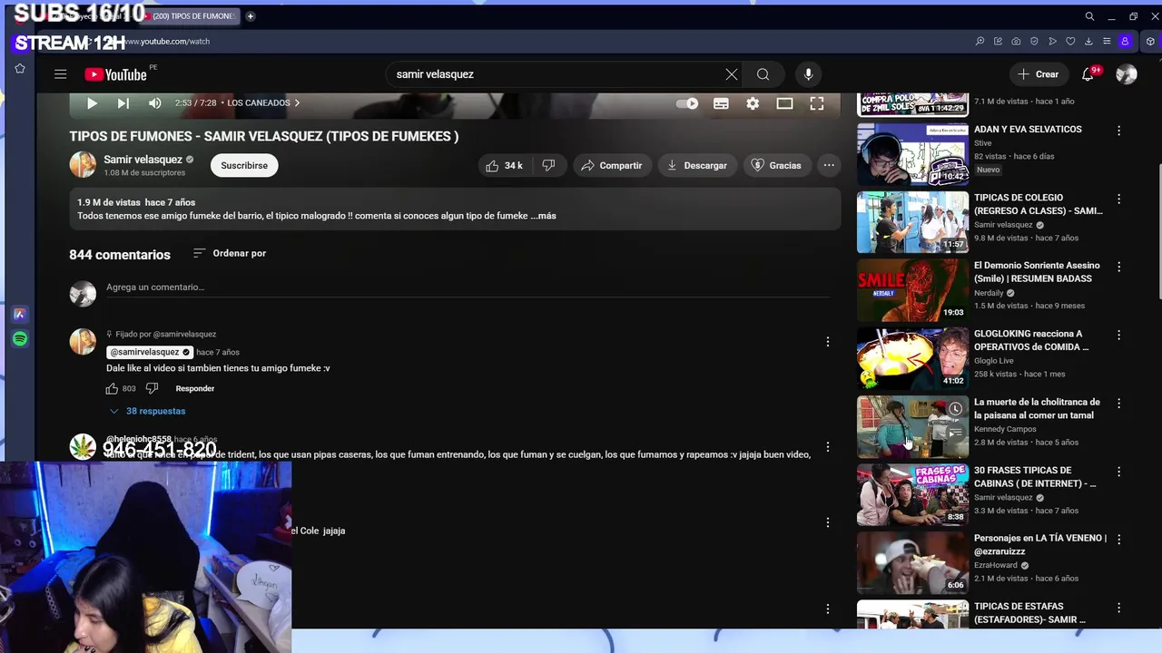Mute the video volume

pos(155,103)
